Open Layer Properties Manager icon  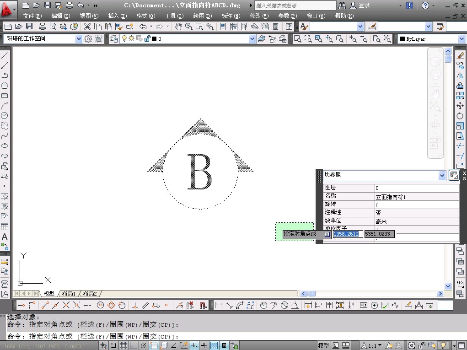pos(114,39)
